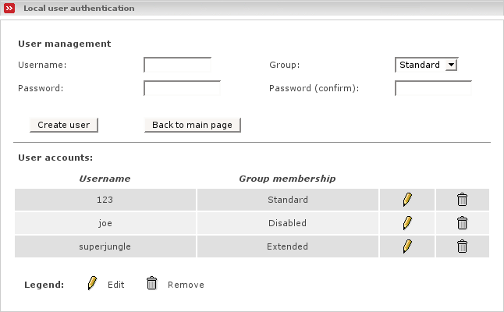Image resolution: width=504 pixels, height=312 pixels.
Task: Remove user 123 using trash icon
Action: click(x=462, y=200)
